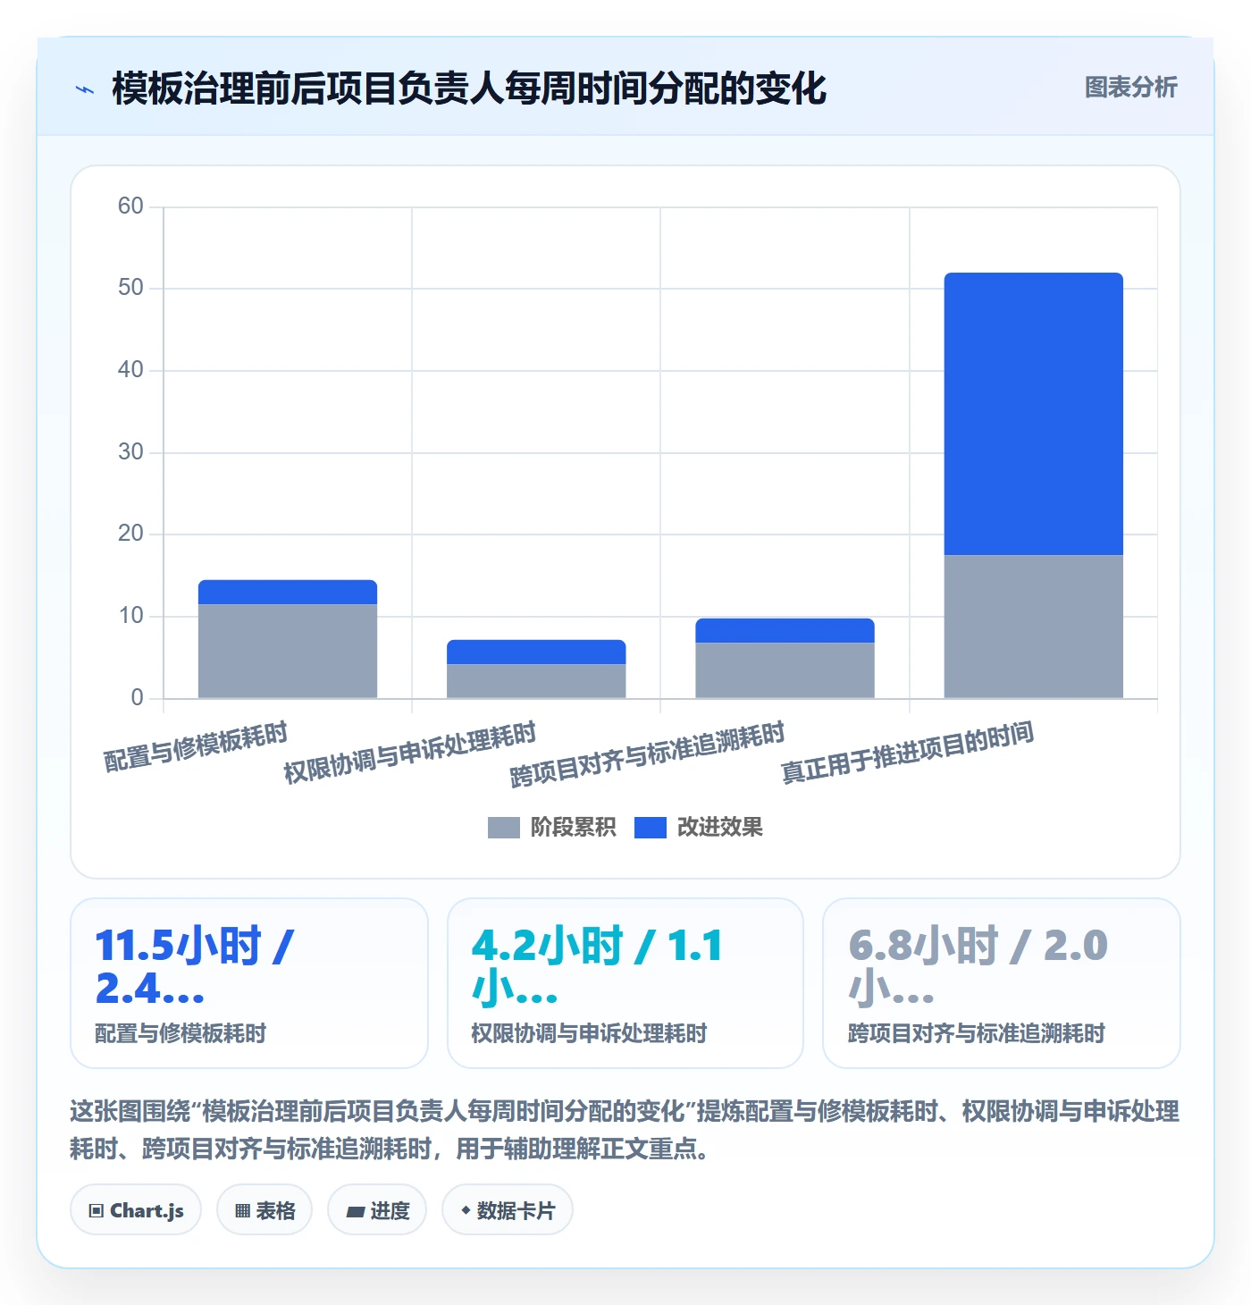1251x1305 pixels.
Task: Click the blue bar segment for 跨项目对齐与标准追溯耗时
Action: click(x=785, y=630)
